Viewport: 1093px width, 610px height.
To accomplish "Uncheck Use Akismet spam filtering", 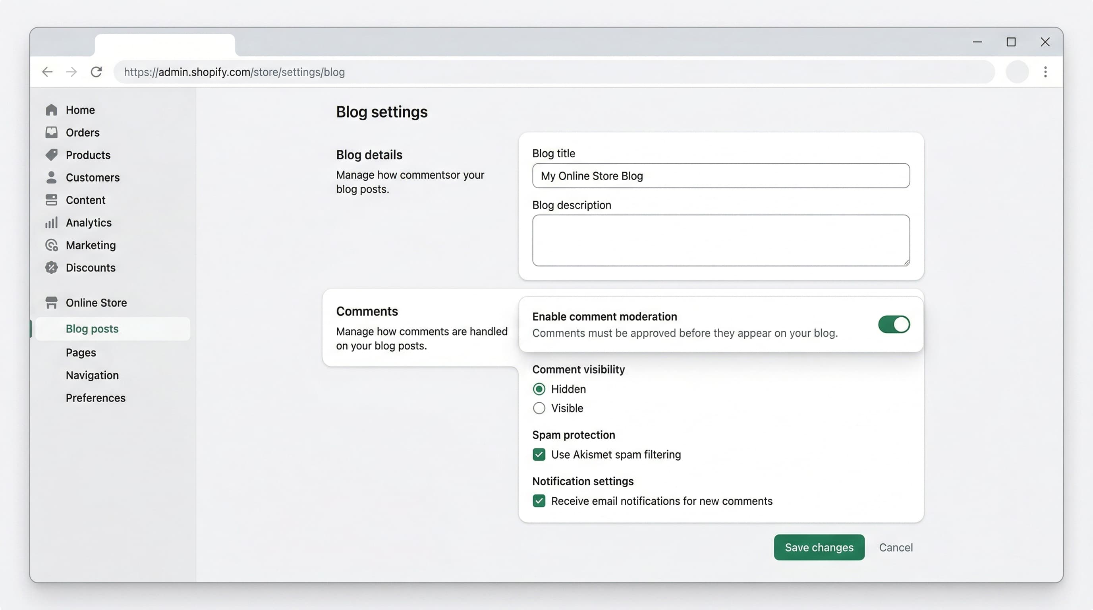I will point(539,454).
